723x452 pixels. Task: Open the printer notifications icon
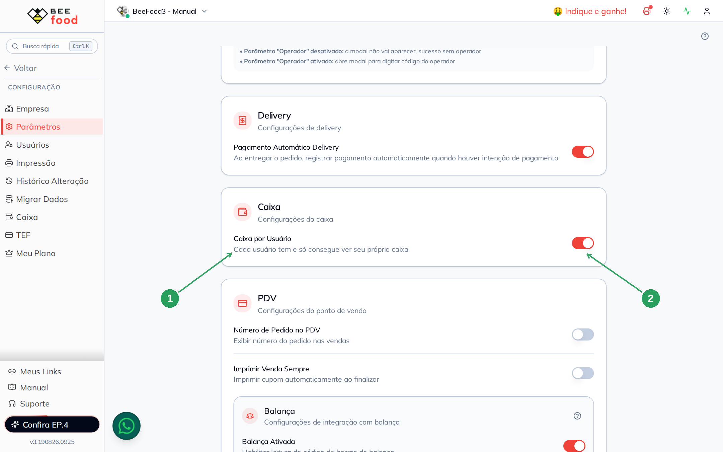click(x=647, y=11)
